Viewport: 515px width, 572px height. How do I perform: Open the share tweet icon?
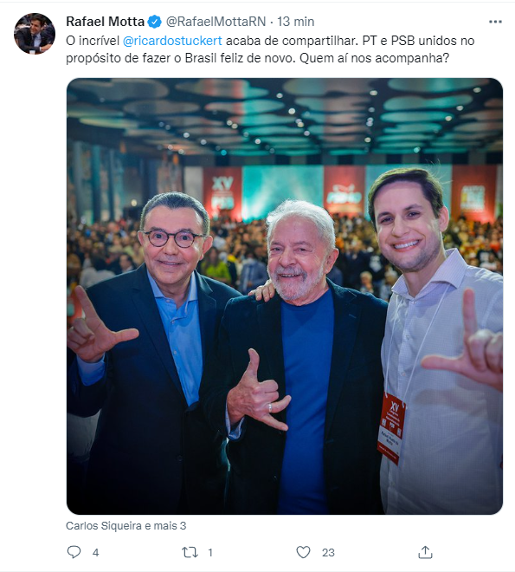tap(425, 552)
